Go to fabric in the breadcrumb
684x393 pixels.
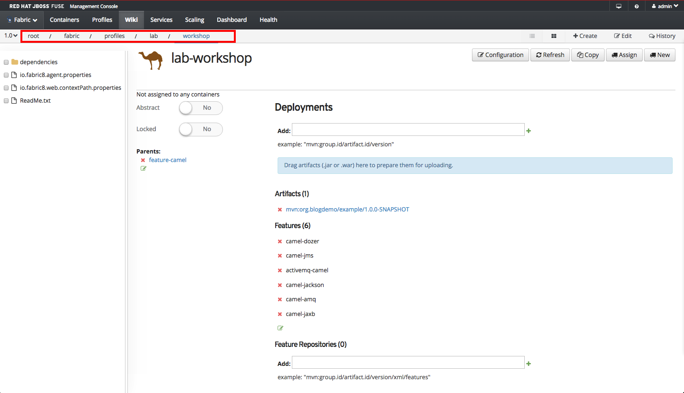point(72,36)
